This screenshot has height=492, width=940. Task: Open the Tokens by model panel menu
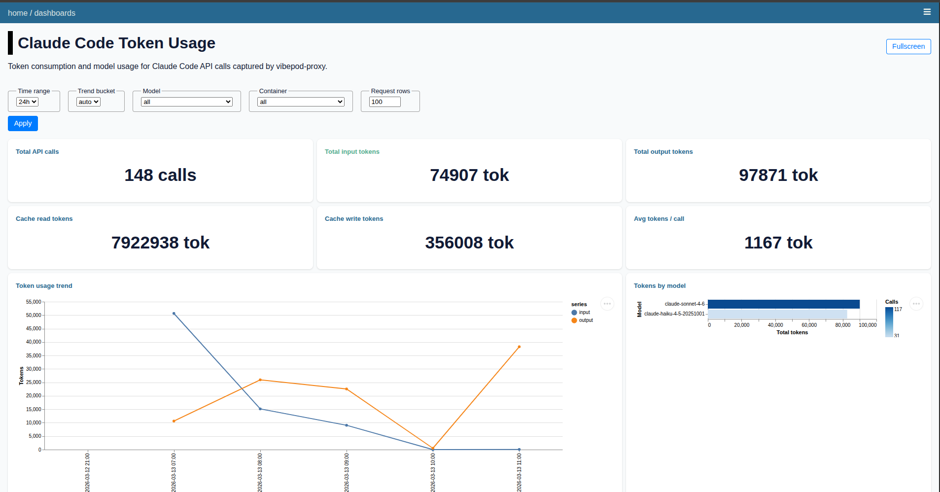(916, 304)
